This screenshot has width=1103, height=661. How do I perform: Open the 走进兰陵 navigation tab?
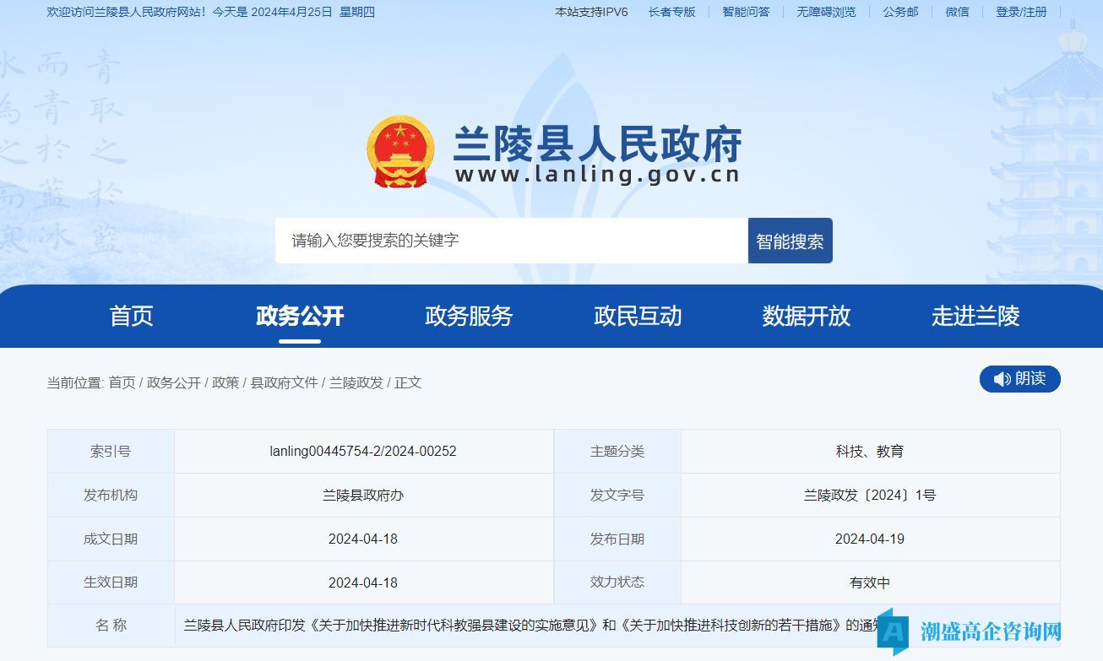click(975, 316)
